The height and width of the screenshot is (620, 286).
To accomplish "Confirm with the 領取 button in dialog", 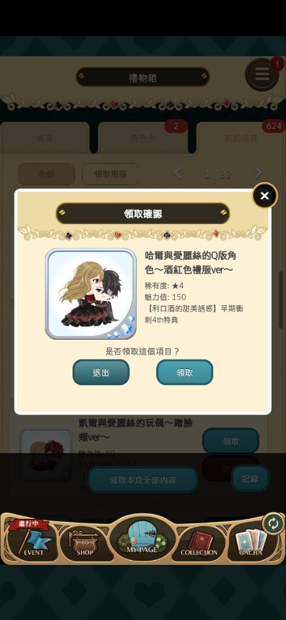I will point(184,372).
